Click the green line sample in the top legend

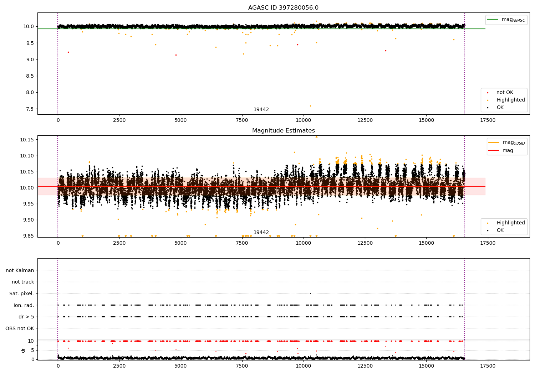pyautogui.click(x=493, y=20)
